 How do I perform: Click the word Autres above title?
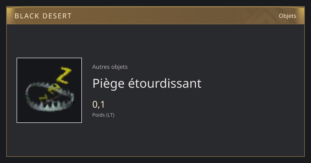pos(101,67)
